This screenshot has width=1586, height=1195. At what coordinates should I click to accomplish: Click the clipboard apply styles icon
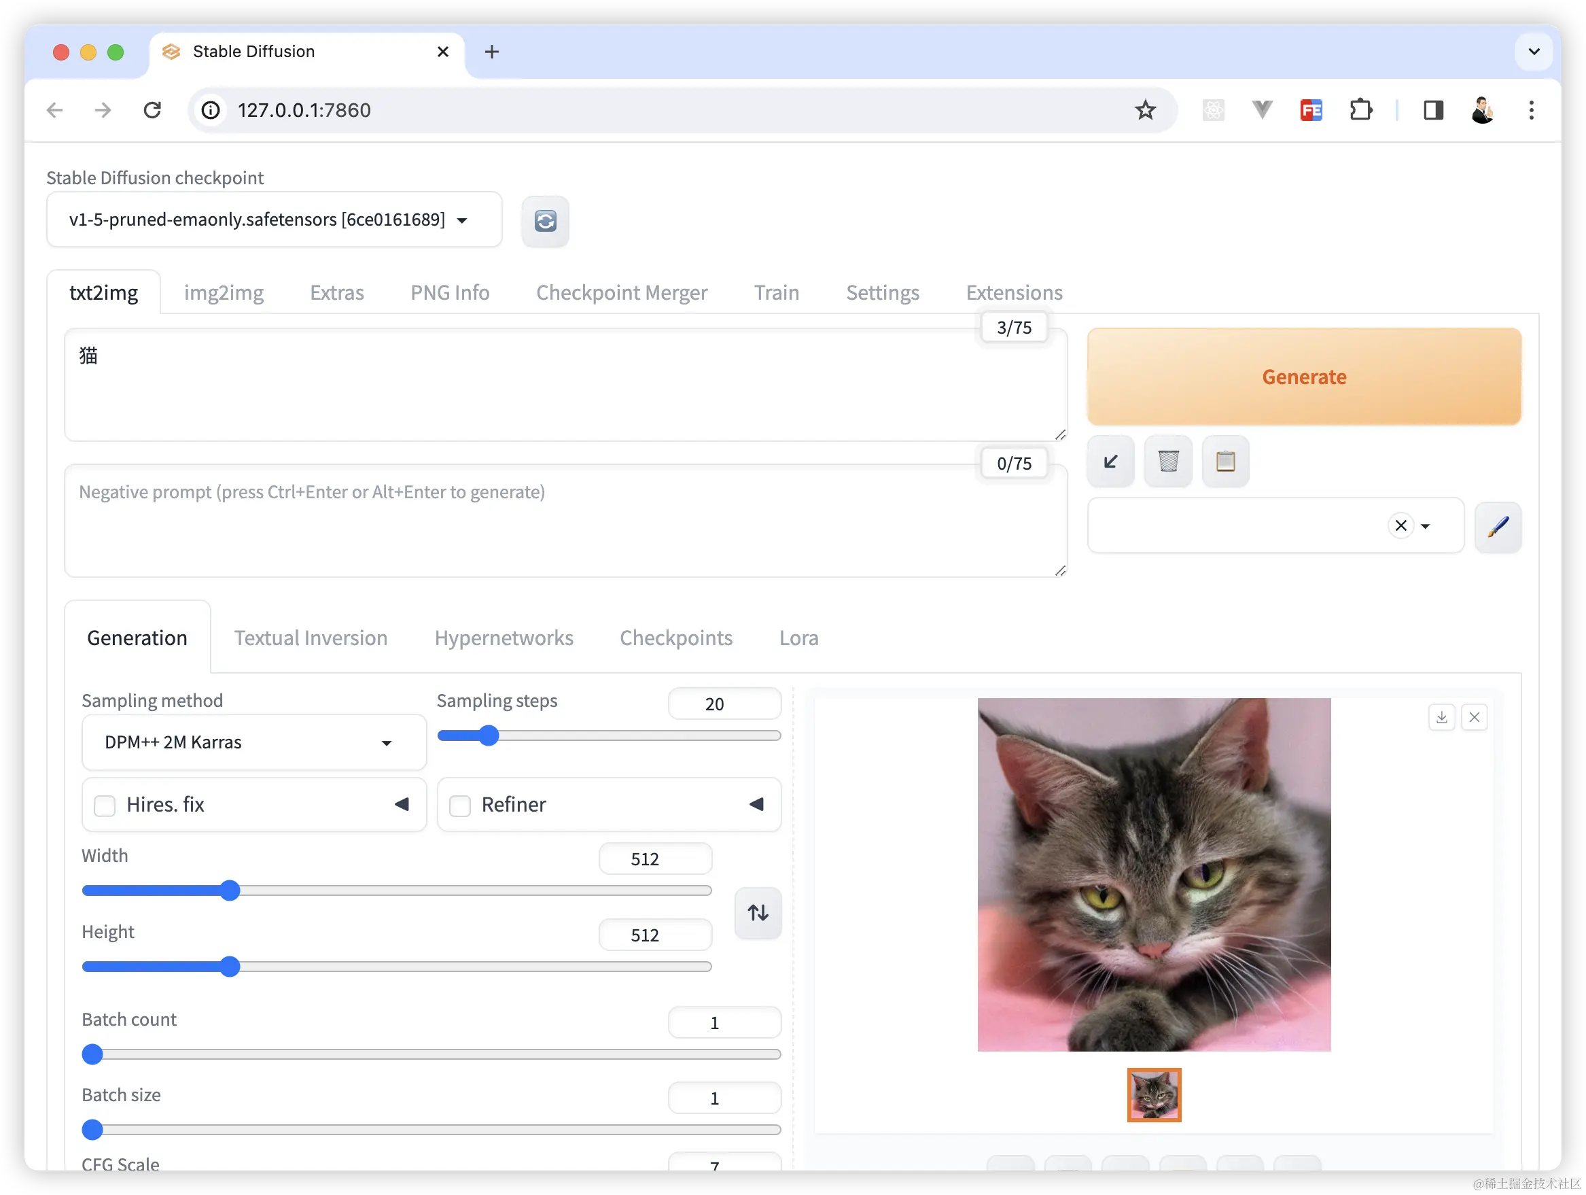click(x=1225, y=462)
